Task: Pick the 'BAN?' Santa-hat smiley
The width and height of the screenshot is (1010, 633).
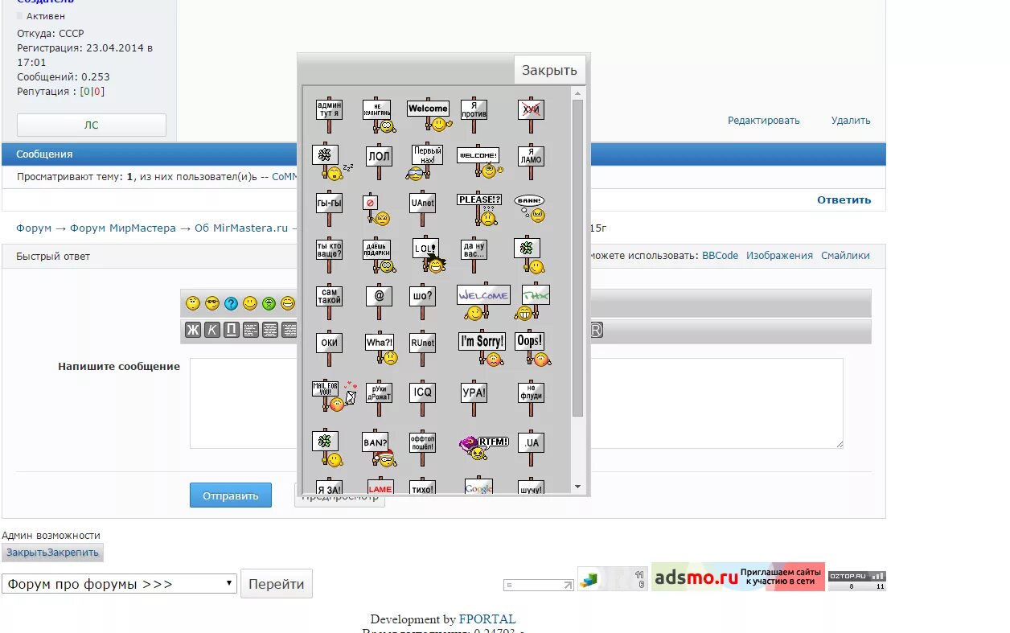Action: click(379, 448)
